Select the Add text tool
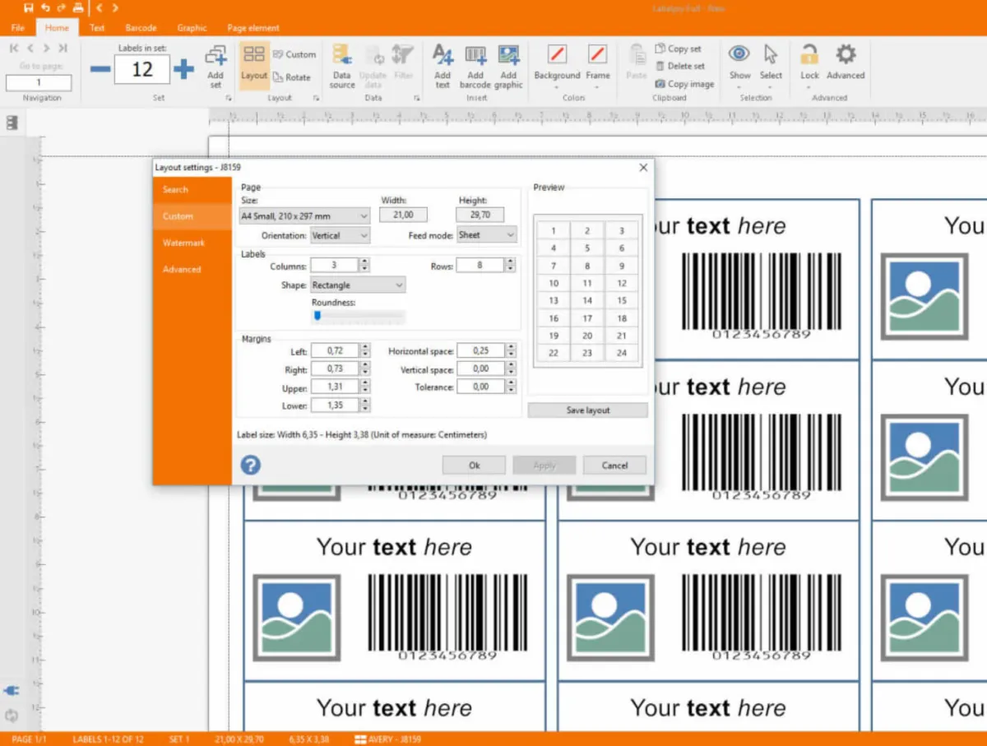 pos(443,64)
